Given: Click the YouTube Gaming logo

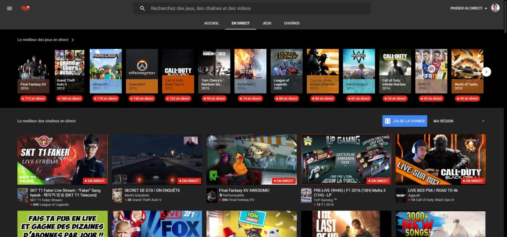Looking at the screenshot, I should [25, 8].
